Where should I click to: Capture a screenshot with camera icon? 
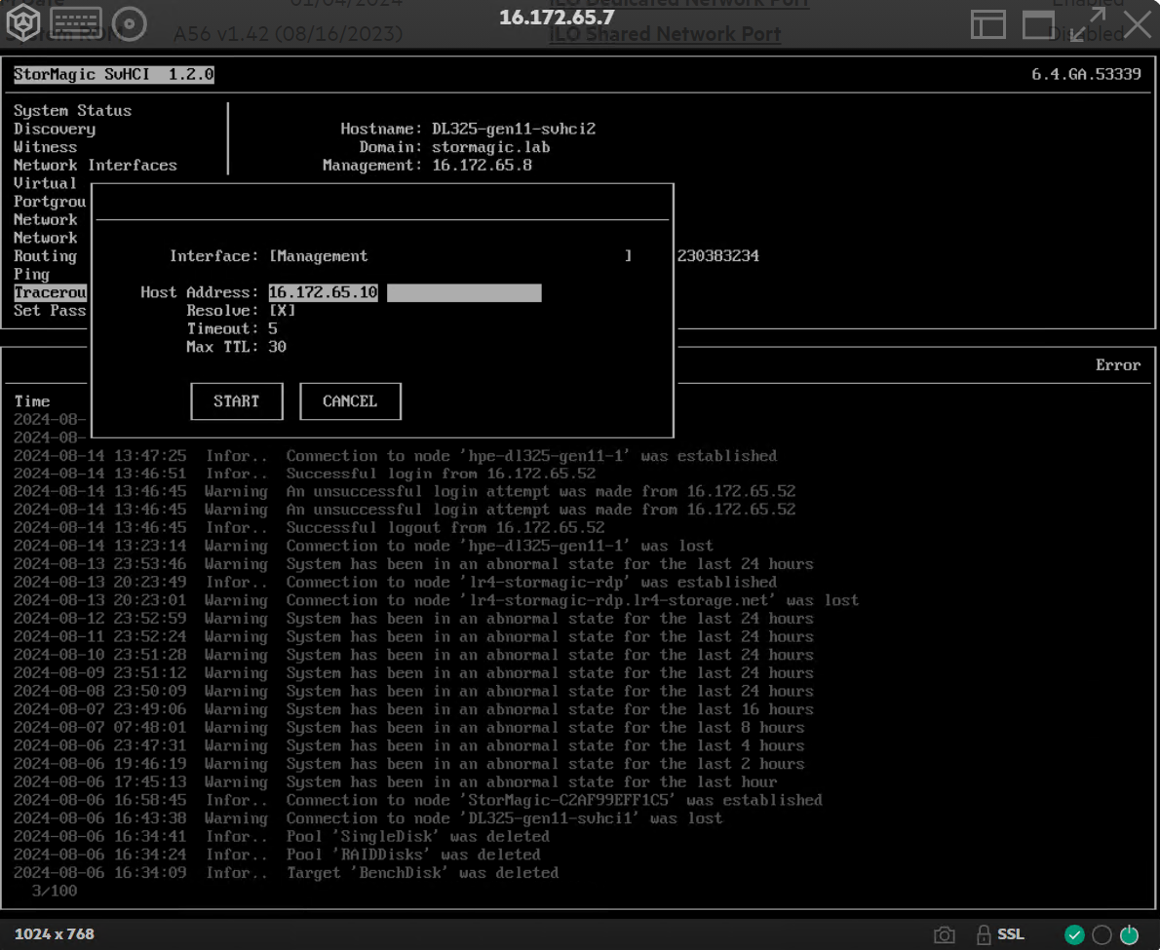point(944,934)
